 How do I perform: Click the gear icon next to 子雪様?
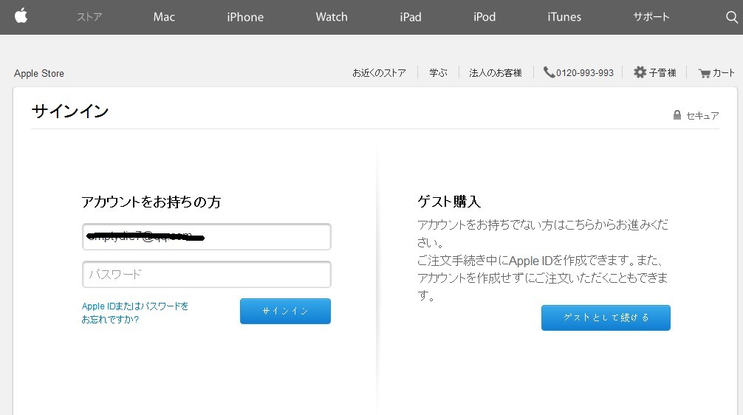pyautogui.click(x=640, y=72)
